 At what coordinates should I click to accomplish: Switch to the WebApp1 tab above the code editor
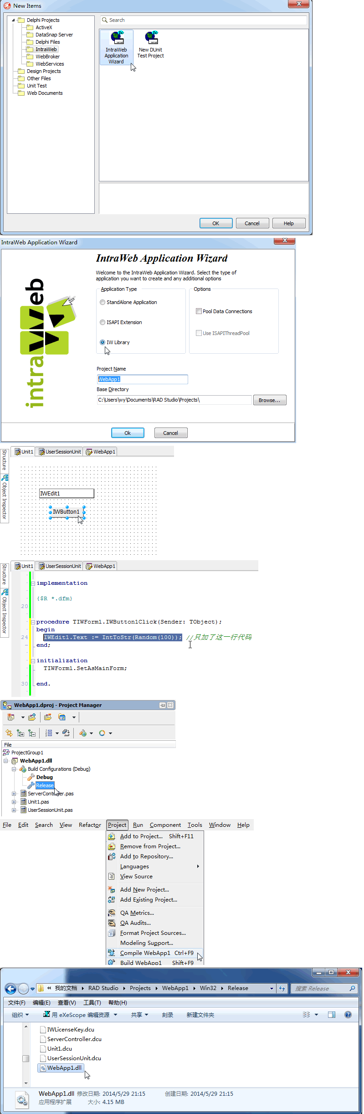click(x=100, y=566)
